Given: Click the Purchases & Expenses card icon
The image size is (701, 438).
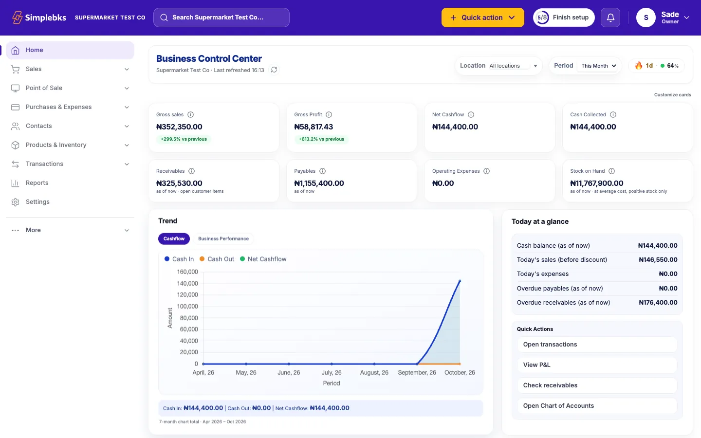Looking at the screenshot, I should tap(16, 107).
